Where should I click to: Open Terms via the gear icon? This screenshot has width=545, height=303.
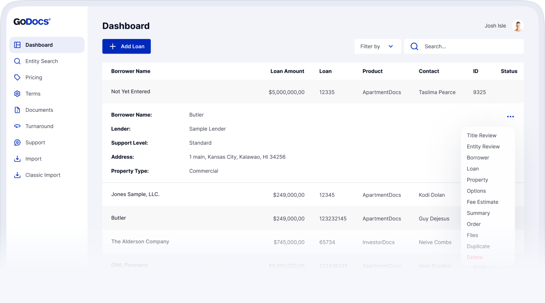[17, 94]
